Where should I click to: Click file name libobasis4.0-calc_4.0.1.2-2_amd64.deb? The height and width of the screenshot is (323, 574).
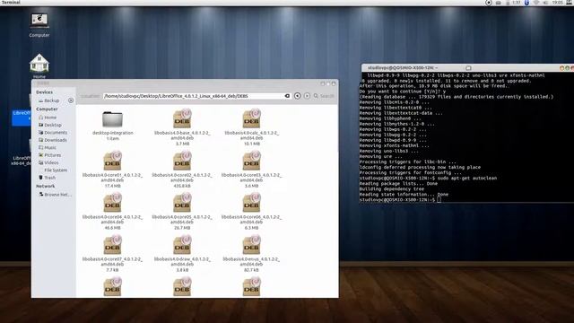pos(251,135)
